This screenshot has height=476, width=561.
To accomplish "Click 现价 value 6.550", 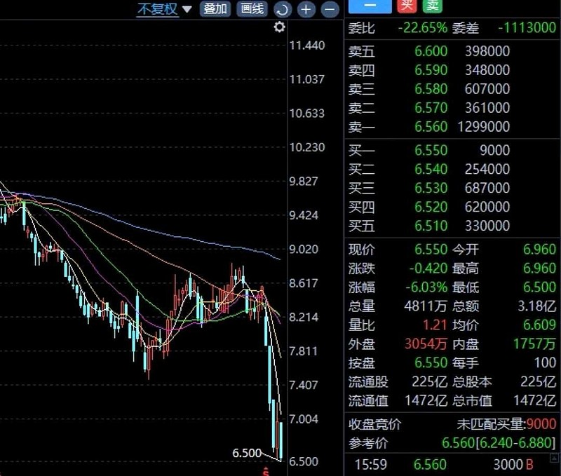I will [431, 250].
